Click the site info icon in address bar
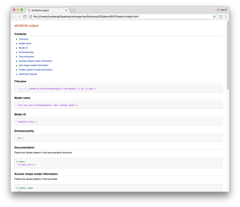Viewport: 240px width, 207px height. click(x=31, y=16)
